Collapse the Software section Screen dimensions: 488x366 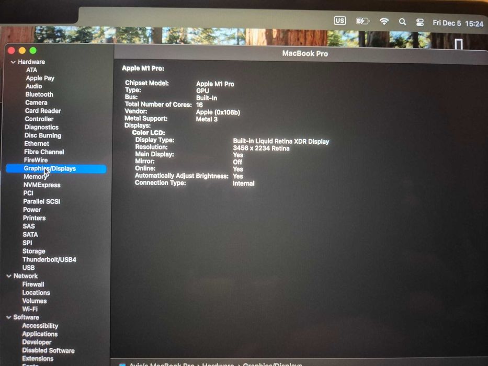pyautogui.click(x=8, y=317)
